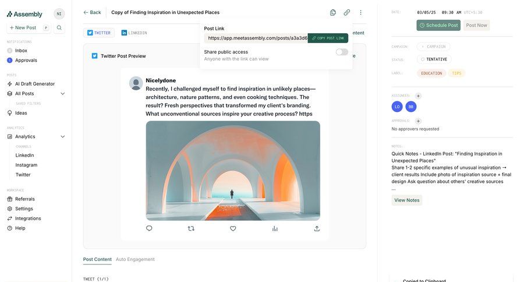This screenshot has height=282, width=524.
Task: Open Settings in the sidebar
Action: (24, 209)
